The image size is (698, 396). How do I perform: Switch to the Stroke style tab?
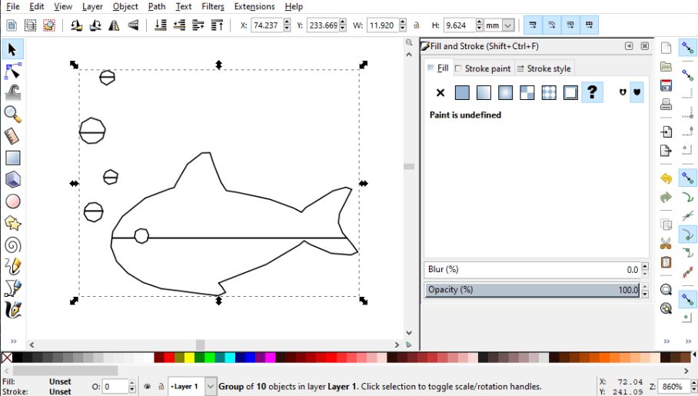[x=543, y=68]
